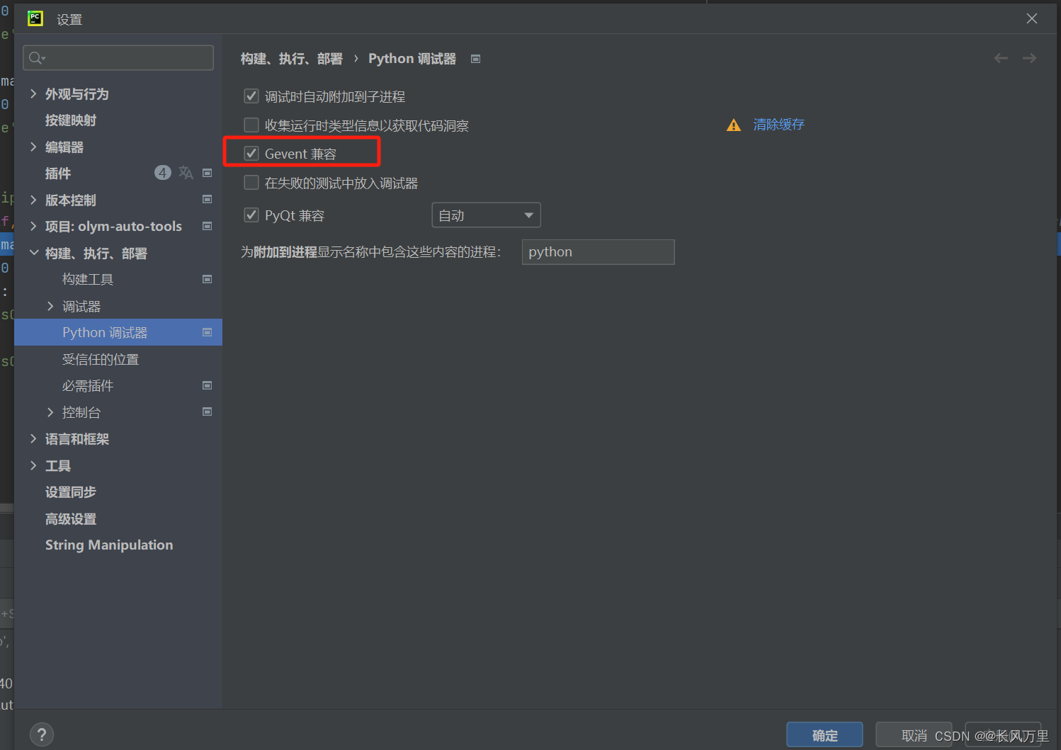Click 构建、执行、部署 breadcrumb
This screenshot has height=750, width=1061.
pos(292,59)
